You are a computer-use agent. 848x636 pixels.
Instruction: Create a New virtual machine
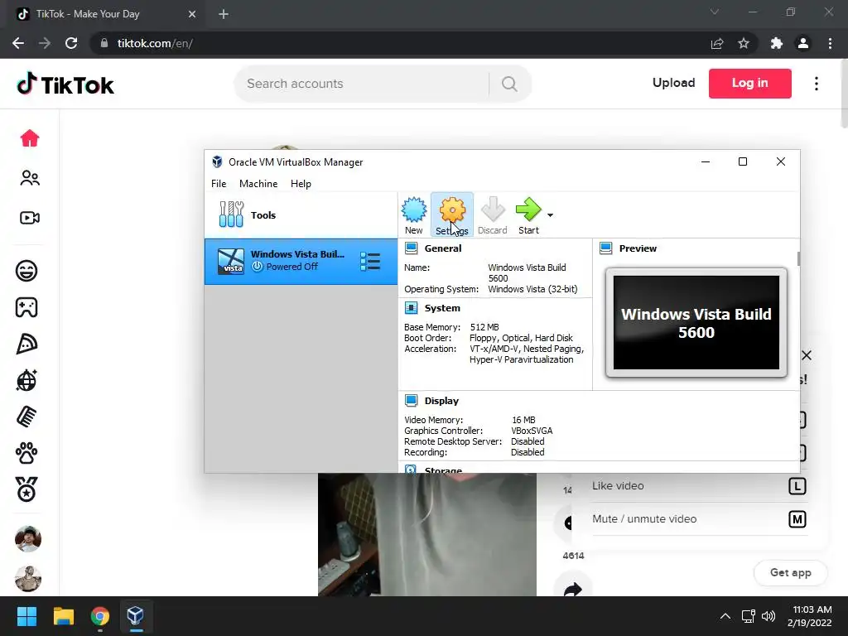[x=414, y=214]
